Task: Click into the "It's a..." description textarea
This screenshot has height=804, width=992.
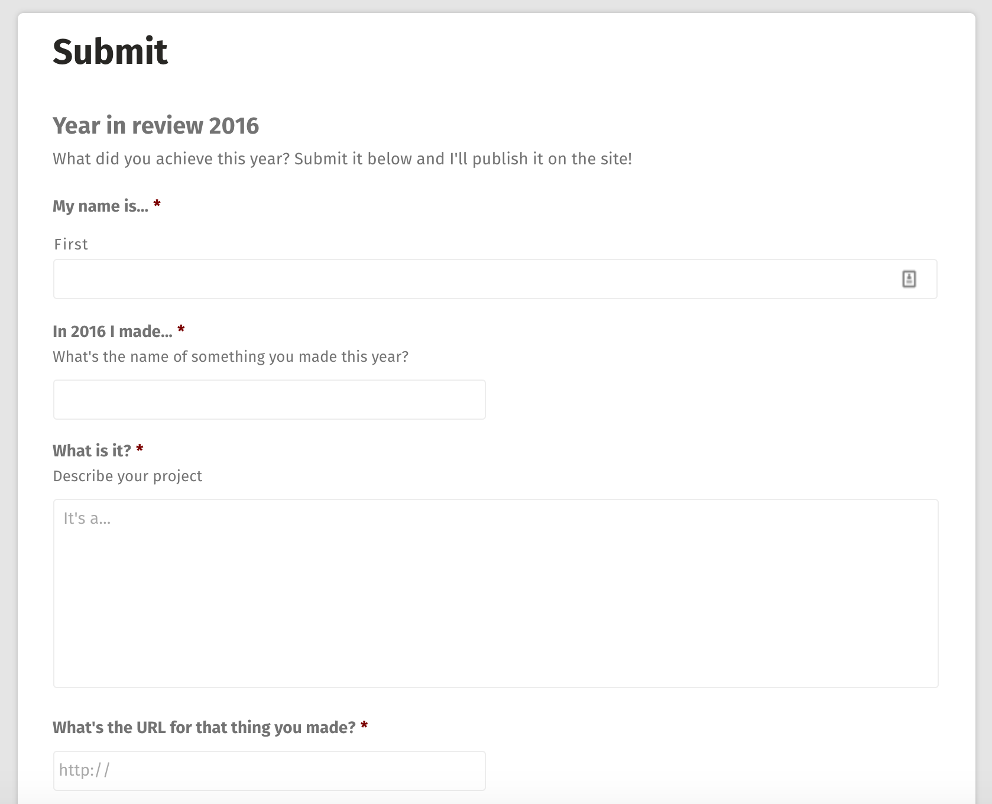Action: [495, 593]
